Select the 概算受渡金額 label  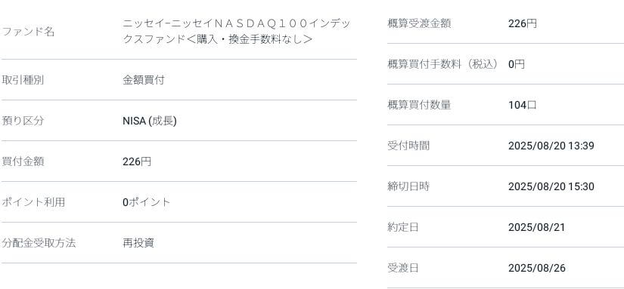pos(419,23)
